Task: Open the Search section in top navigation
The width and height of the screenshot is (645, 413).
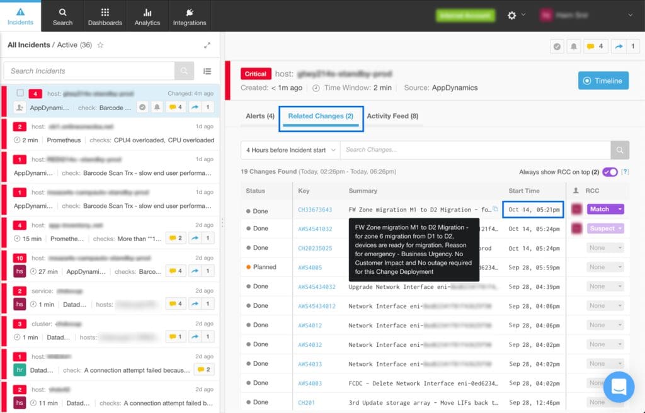Action: coord(62,16)
